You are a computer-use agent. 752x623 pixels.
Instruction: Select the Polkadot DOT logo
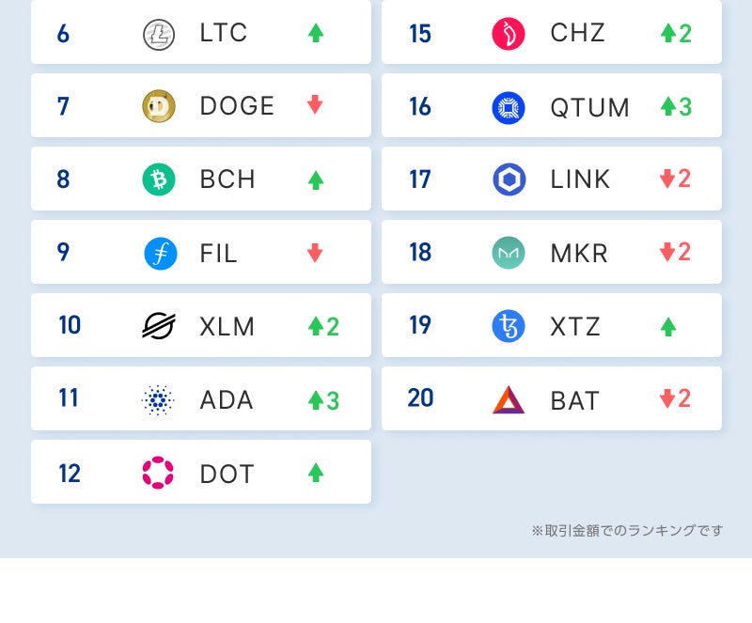(x=158, y=473)
